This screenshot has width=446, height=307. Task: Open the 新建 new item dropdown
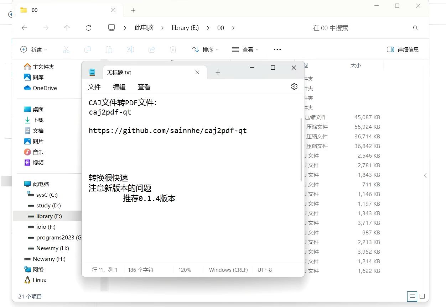(33, 49)
